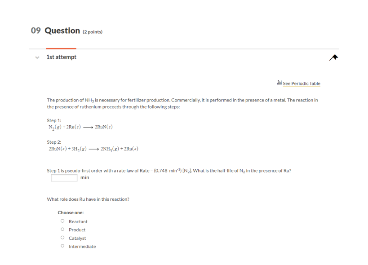Viewport: 368px width, 265px height.
Task: Click the 09 Question heading
Action: click(x=55, y=31)
